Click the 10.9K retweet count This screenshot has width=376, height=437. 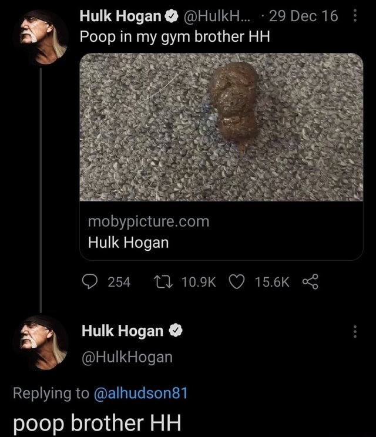coord(199,282)
